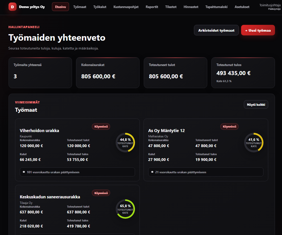Click the 66 245,00 € Kulut value
This screenshot has width=282, height=235.
click(x=30, y=160)
